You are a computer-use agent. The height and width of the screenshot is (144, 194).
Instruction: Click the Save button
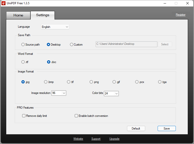(x=167, y=129)
